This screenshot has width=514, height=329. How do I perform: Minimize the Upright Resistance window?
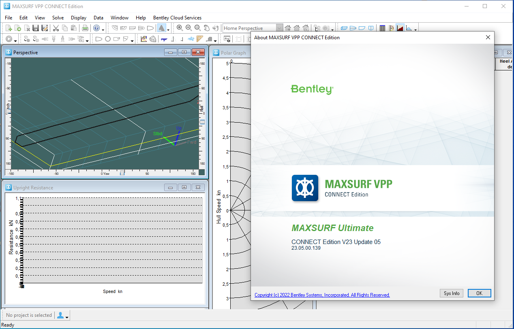tap(171, 187)
